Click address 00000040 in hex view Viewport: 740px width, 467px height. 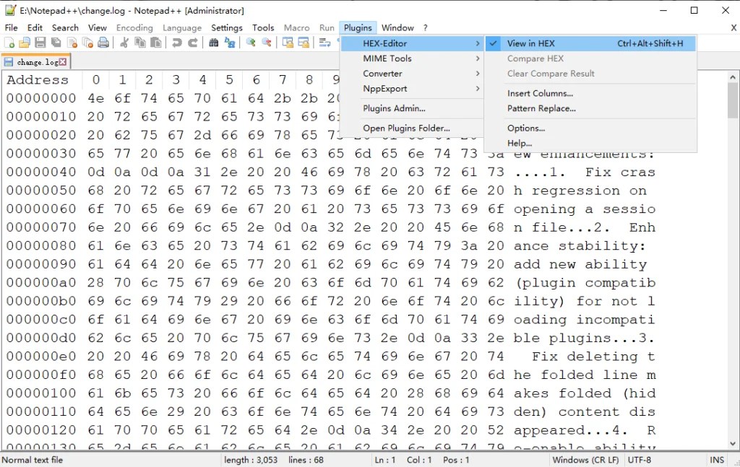(41, 172)
